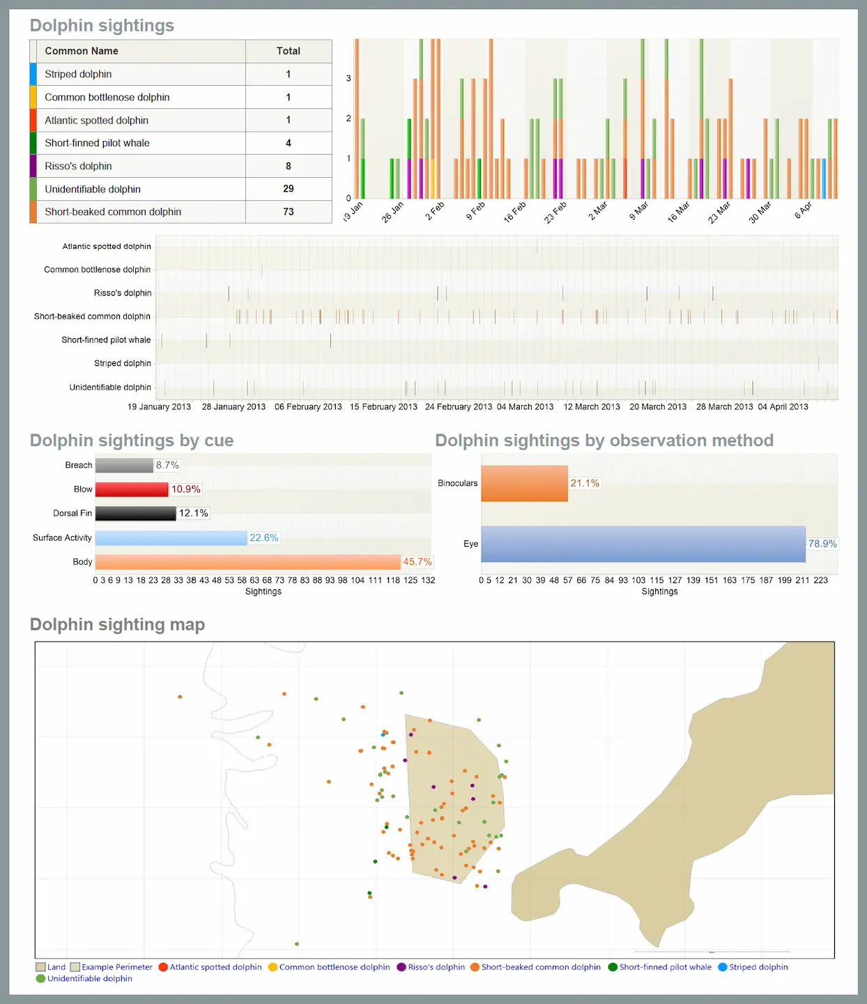This screenshot has height=1004, width=867.
Task: Click the "Dolphin sightings by observation method" heading
Action: click(604, 441)
